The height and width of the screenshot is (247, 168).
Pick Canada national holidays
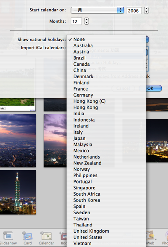click(107, 64)
